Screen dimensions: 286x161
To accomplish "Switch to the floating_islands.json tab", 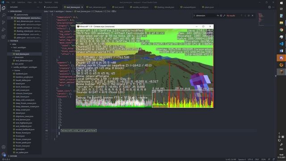I will coord(164,7).
